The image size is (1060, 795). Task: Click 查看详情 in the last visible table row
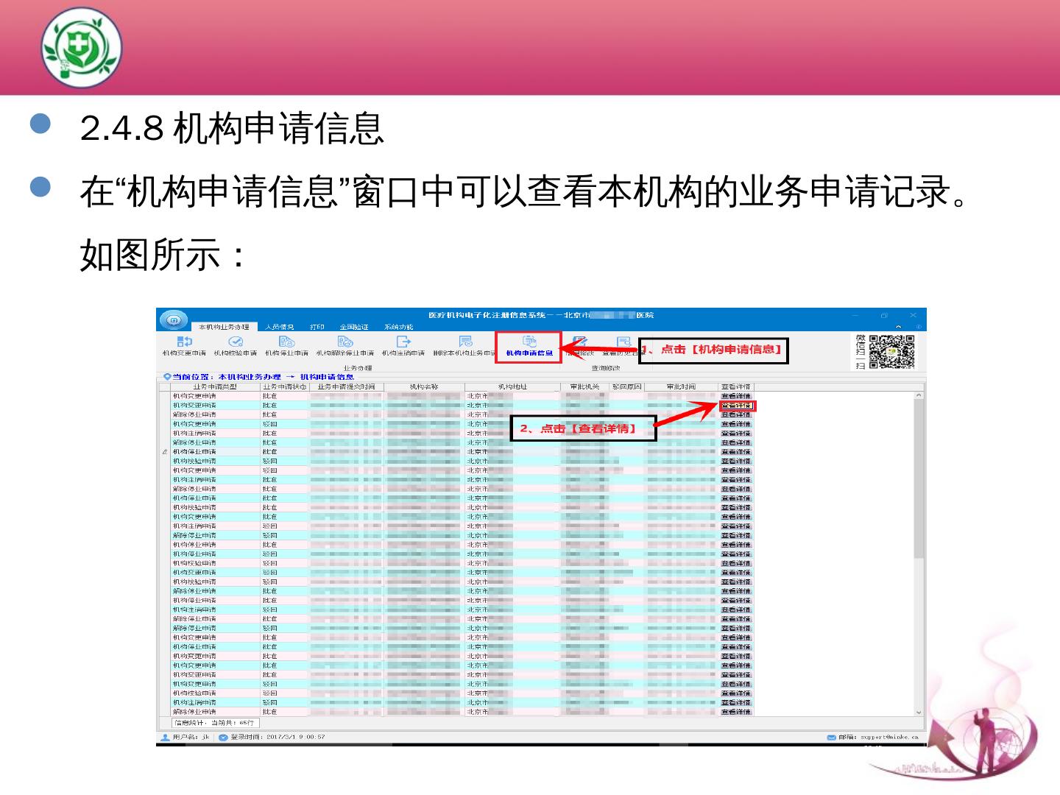pos(735,712)
